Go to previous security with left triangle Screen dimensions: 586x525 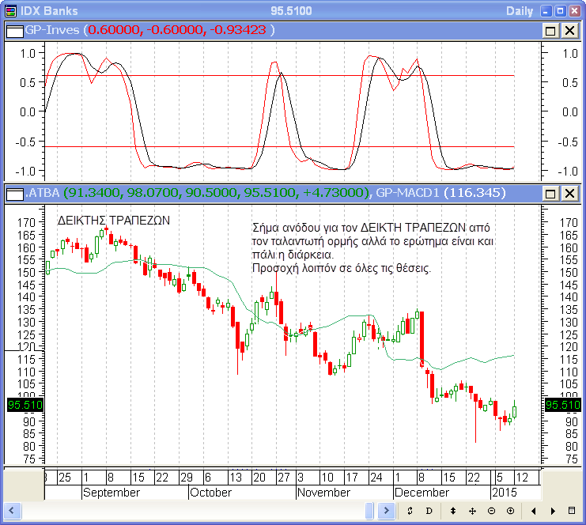tap(533, 511)
